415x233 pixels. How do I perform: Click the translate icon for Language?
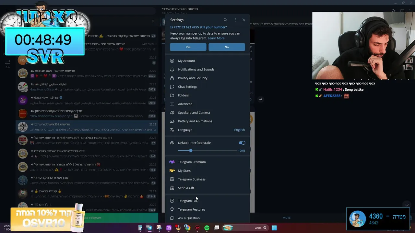(172, 130)
